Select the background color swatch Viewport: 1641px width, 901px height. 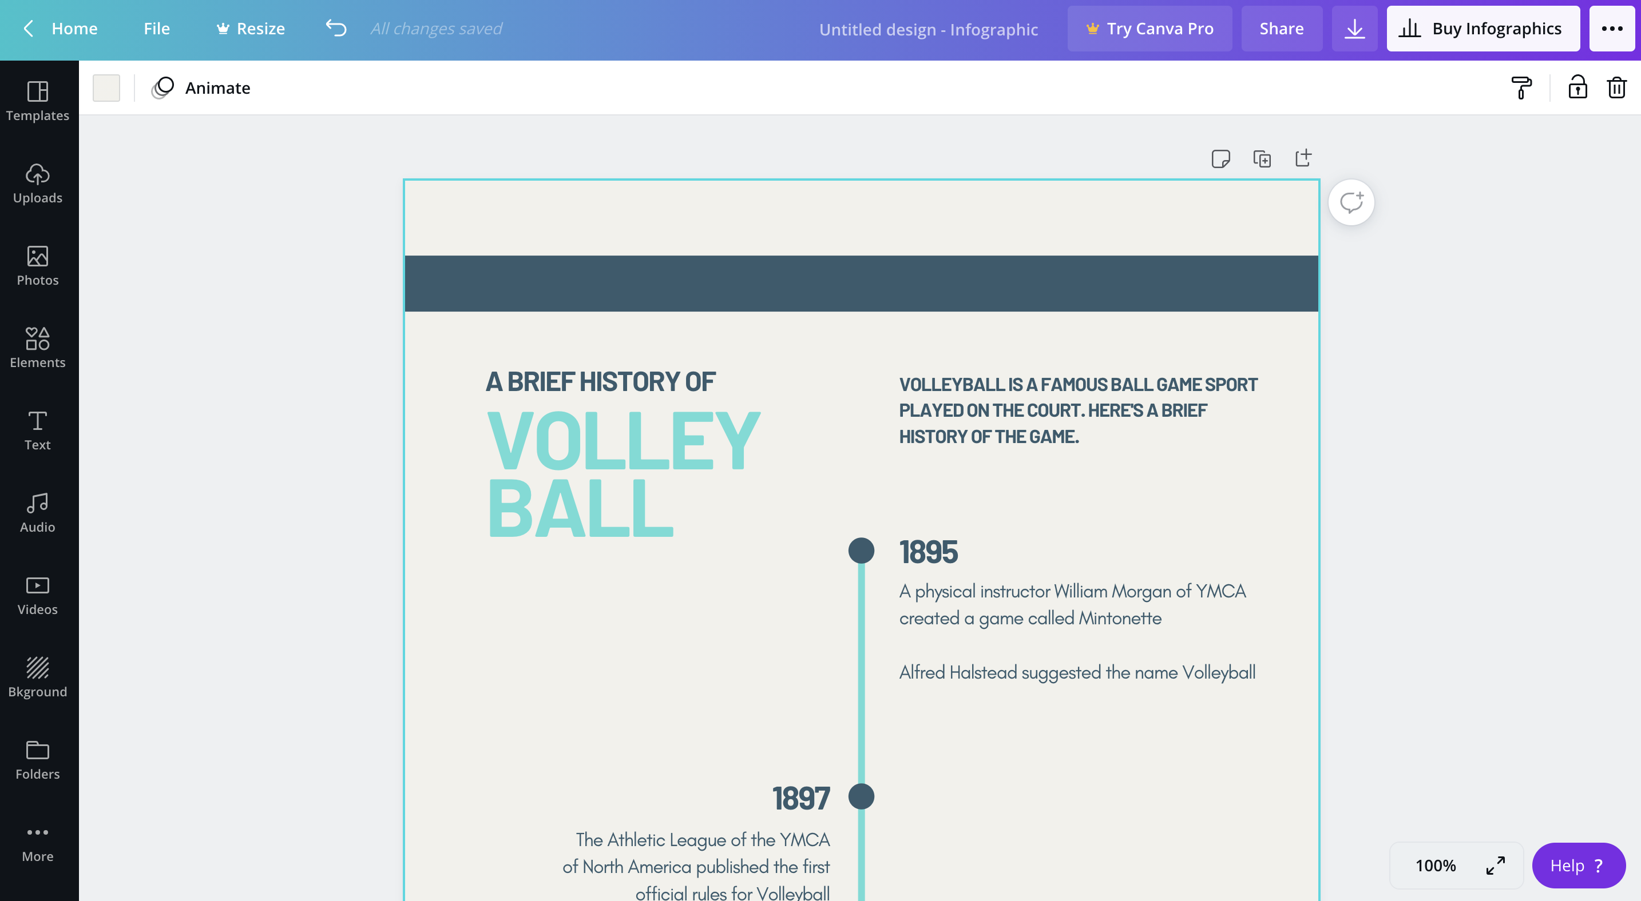106,86
